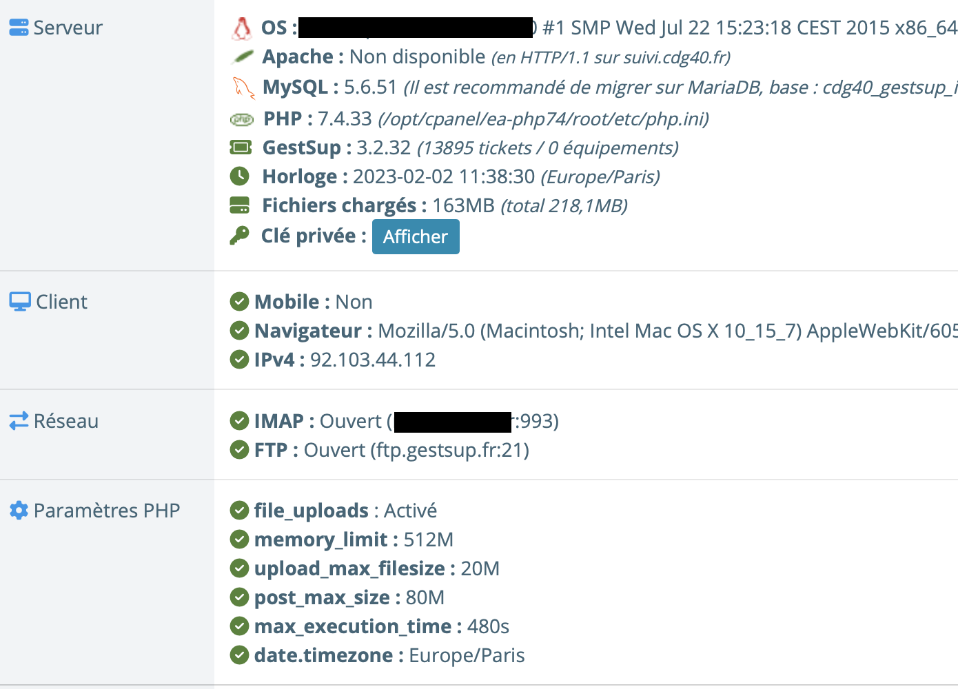This screenshot has height=689, width=958.
Task: Click the green check beside max_execution_time
Action: (x=239, y=626)
